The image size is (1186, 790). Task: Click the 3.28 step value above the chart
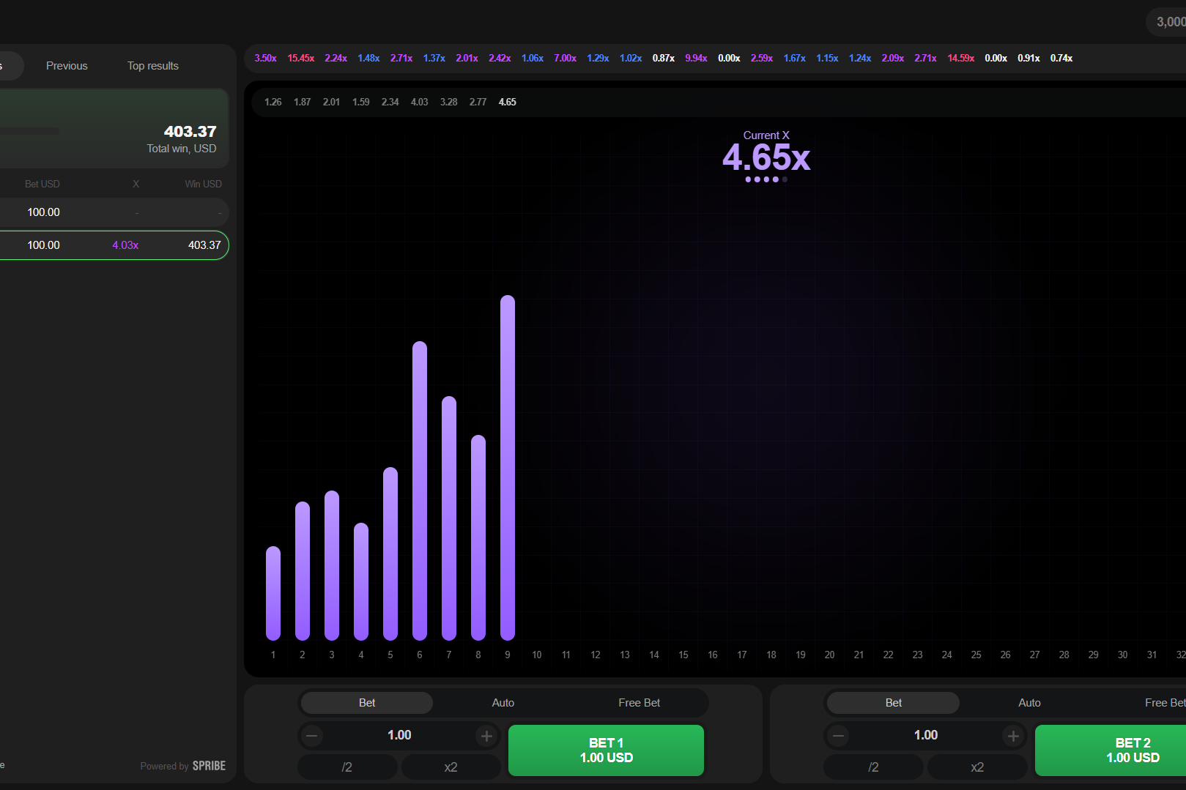(x=448, y=102)
